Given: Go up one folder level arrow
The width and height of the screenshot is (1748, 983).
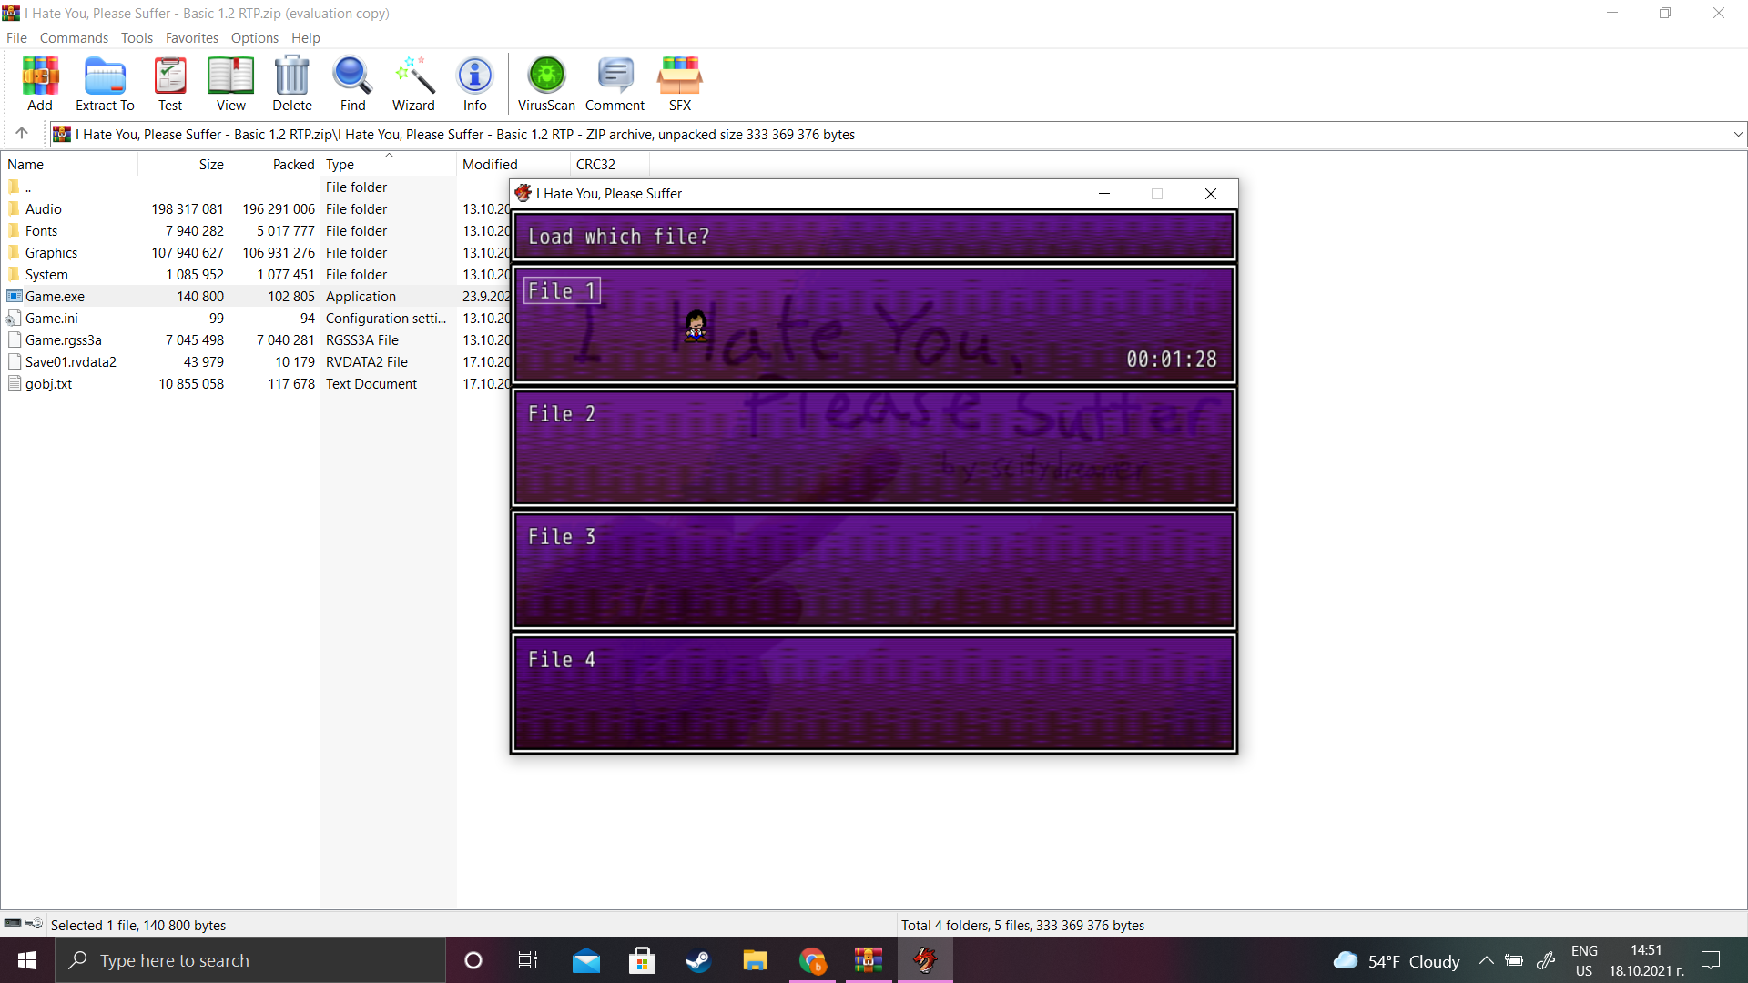Looking at the screenshot, I should point(22,134).
